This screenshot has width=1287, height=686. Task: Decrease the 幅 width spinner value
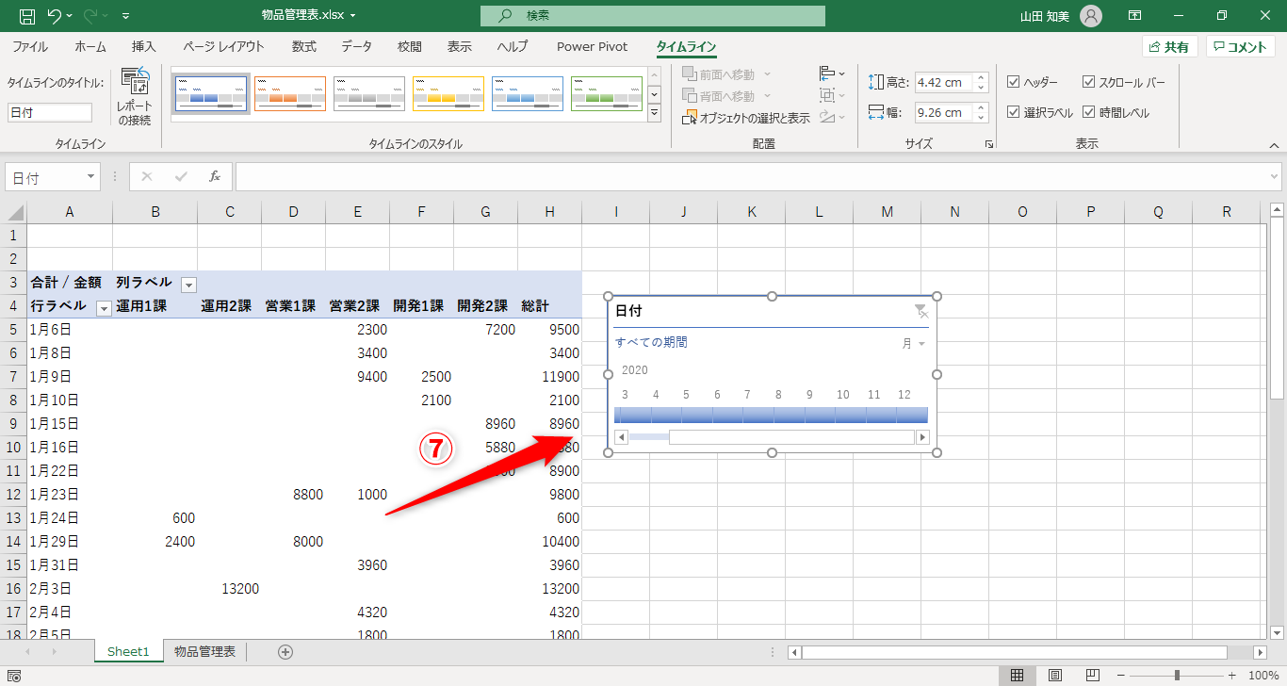981,118
